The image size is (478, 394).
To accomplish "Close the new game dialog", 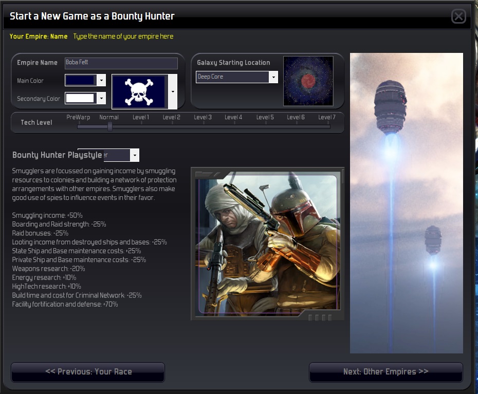I will pos(458,16).
